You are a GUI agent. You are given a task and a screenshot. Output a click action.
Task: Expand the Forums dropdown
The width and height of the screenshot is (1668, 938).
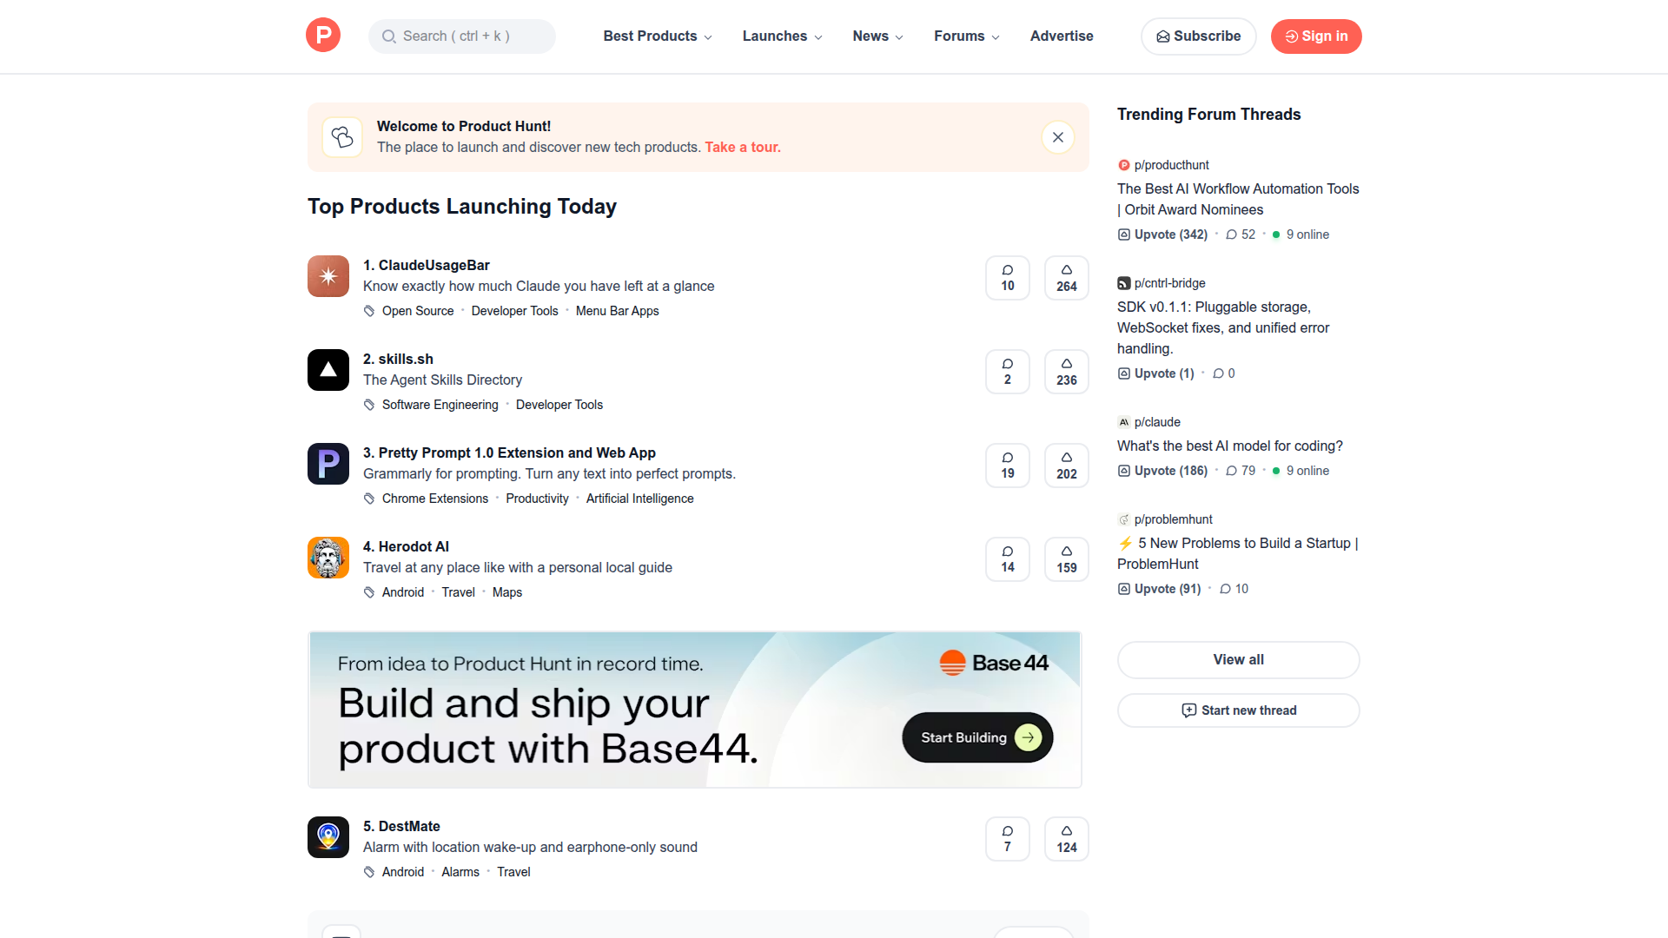point(965,36)
